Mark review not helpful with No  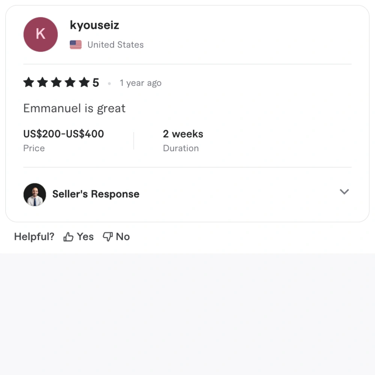[x=116, y=237]
